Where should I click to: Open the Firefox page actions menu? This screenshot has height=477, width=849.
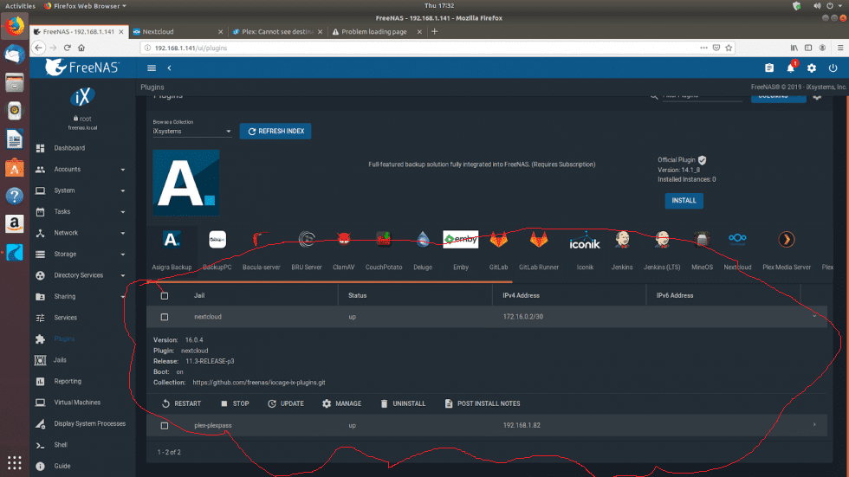point(703,48)
